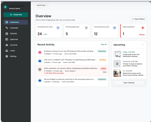This screenshot has height=122, width=151.
Task: Open the 'We are thrilled to welcome Jane Doe' post
Action: coord(70,79)
